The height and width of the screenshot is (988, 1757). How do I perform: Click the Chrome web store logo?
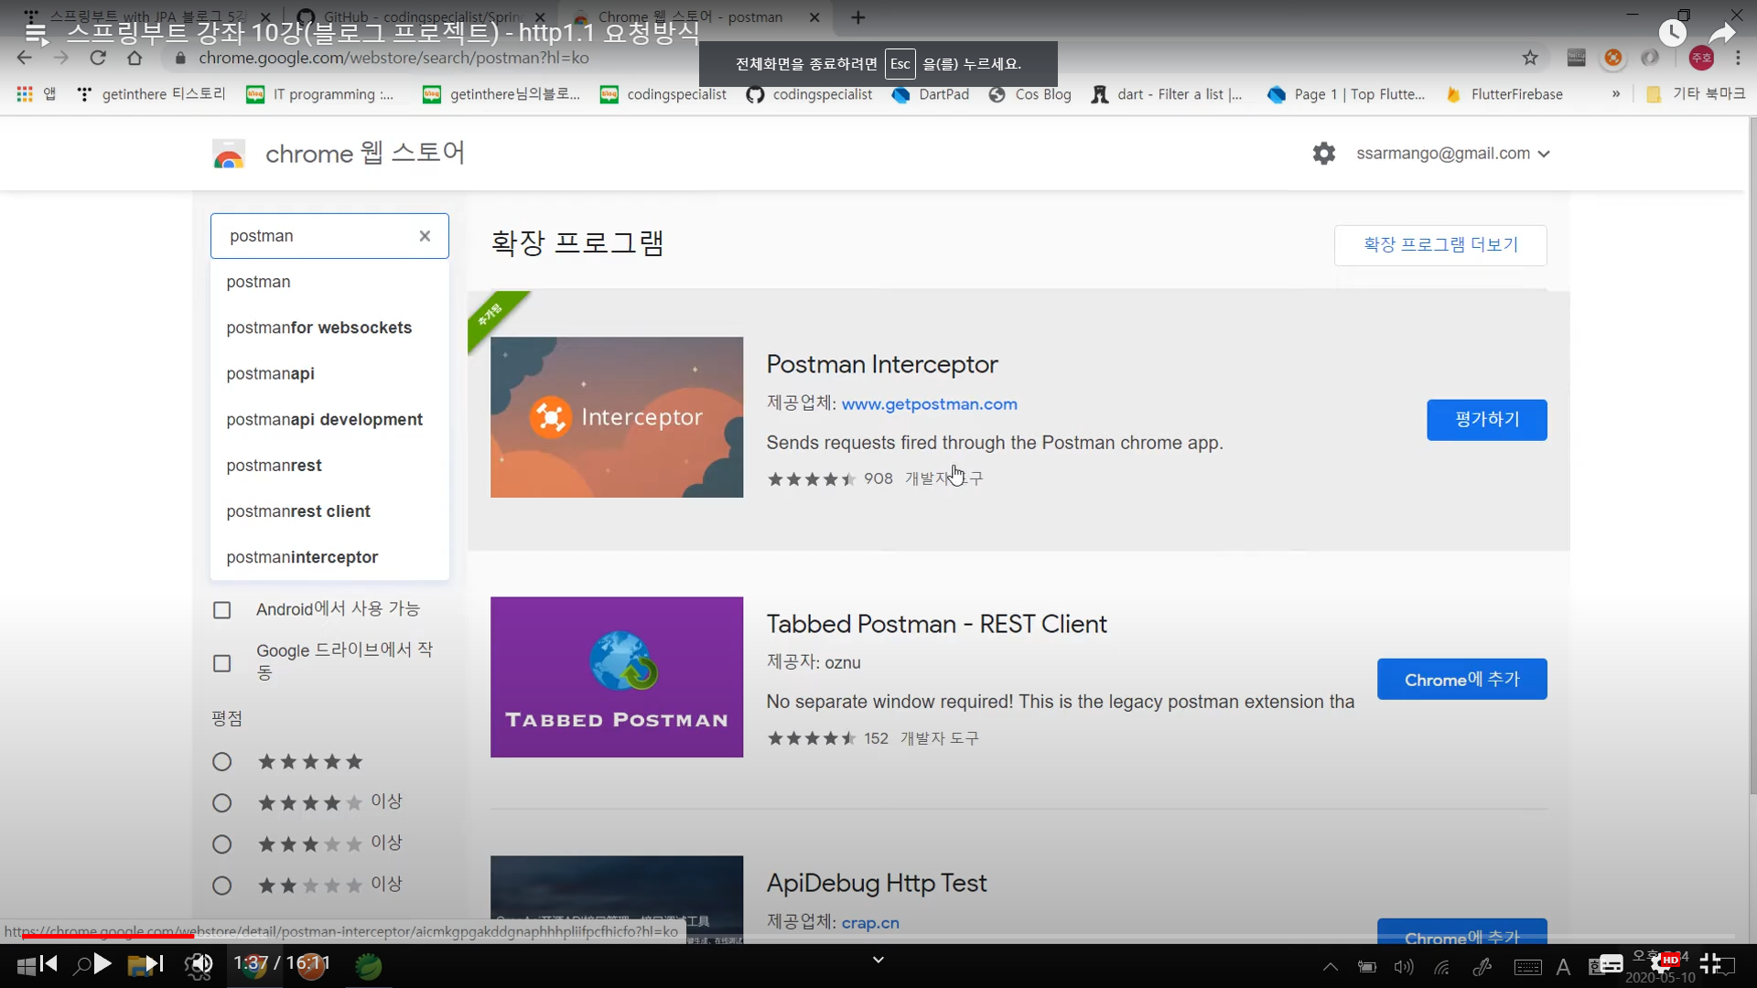point(229,154)
